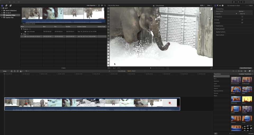Select the Dissolves transitions category
This screenshot has height=135, width=254.
(x=216, y=81)
